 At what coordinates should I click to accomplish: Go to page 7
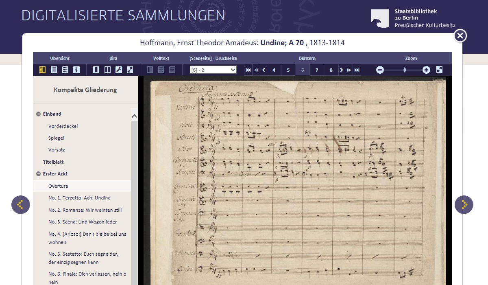click(x=317, y=70)
